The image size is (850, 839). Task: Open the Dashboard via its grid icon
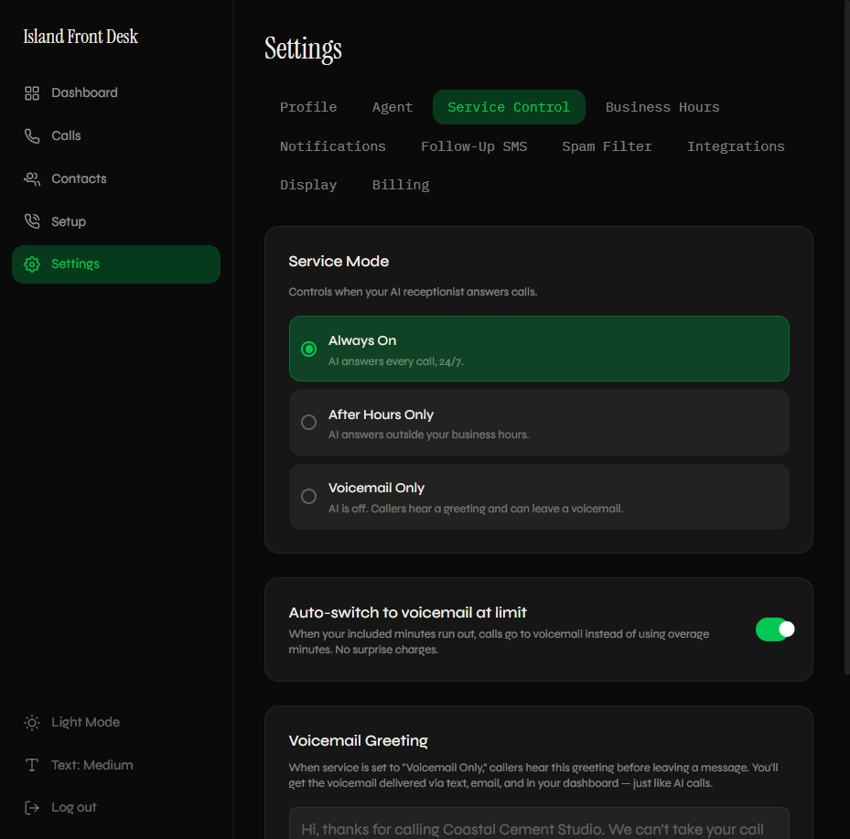tap(31, 92)
